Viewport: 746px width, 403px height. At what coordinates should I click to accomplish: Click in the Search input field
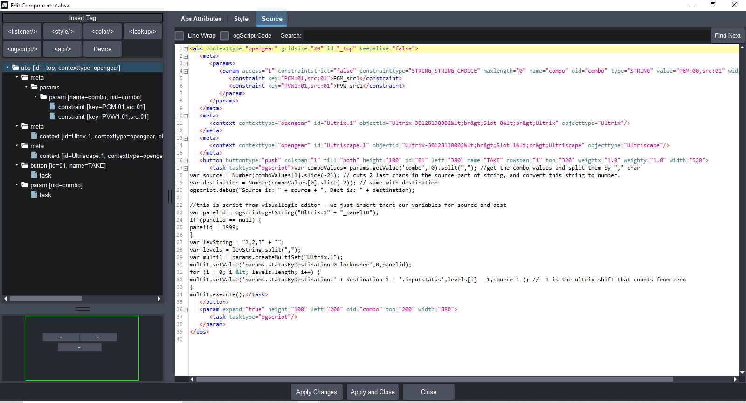click(506, 35)
